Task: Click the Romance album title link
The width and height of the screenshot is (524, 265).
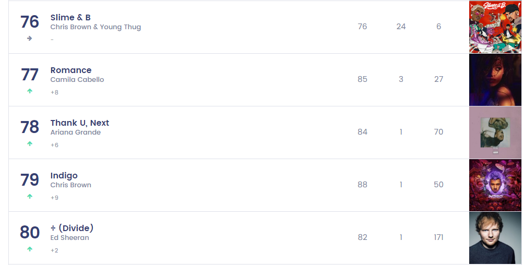Action: click(x=71, y=70)
